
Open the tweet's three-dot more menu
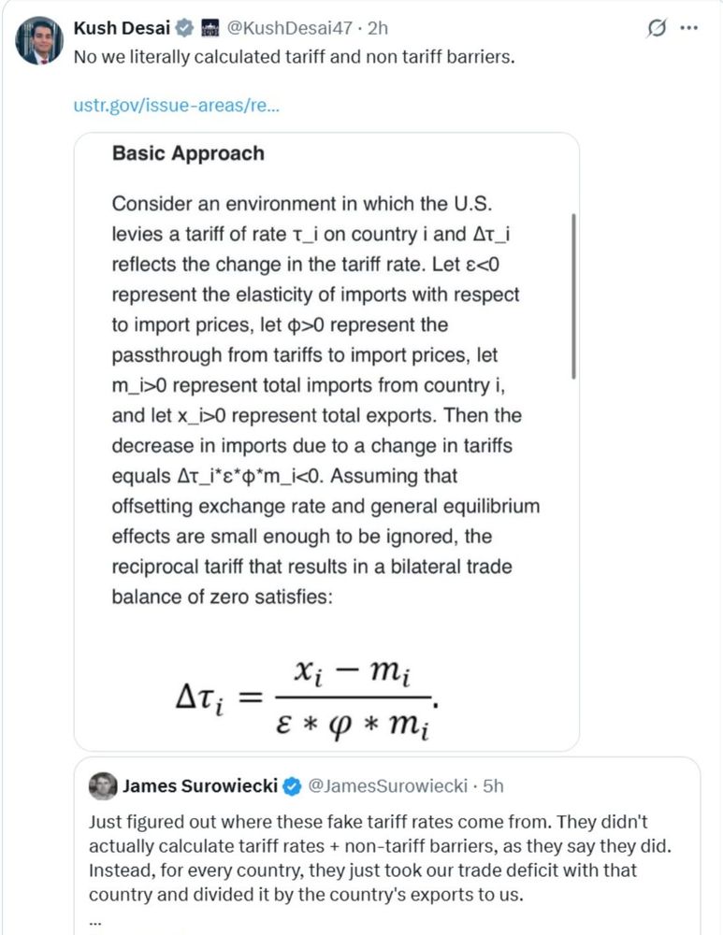pyautogui.click(x=689, y=28)
